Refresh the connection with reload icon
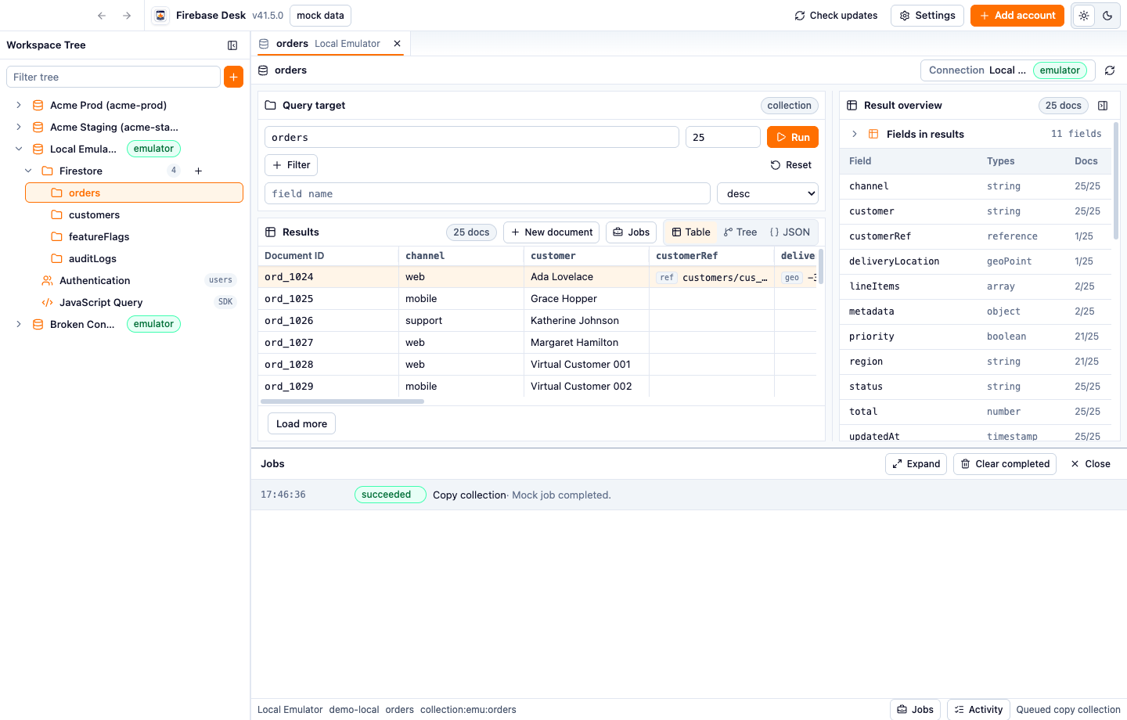Viewport: 1127px width, 720px height. (x=1110, y=70)
